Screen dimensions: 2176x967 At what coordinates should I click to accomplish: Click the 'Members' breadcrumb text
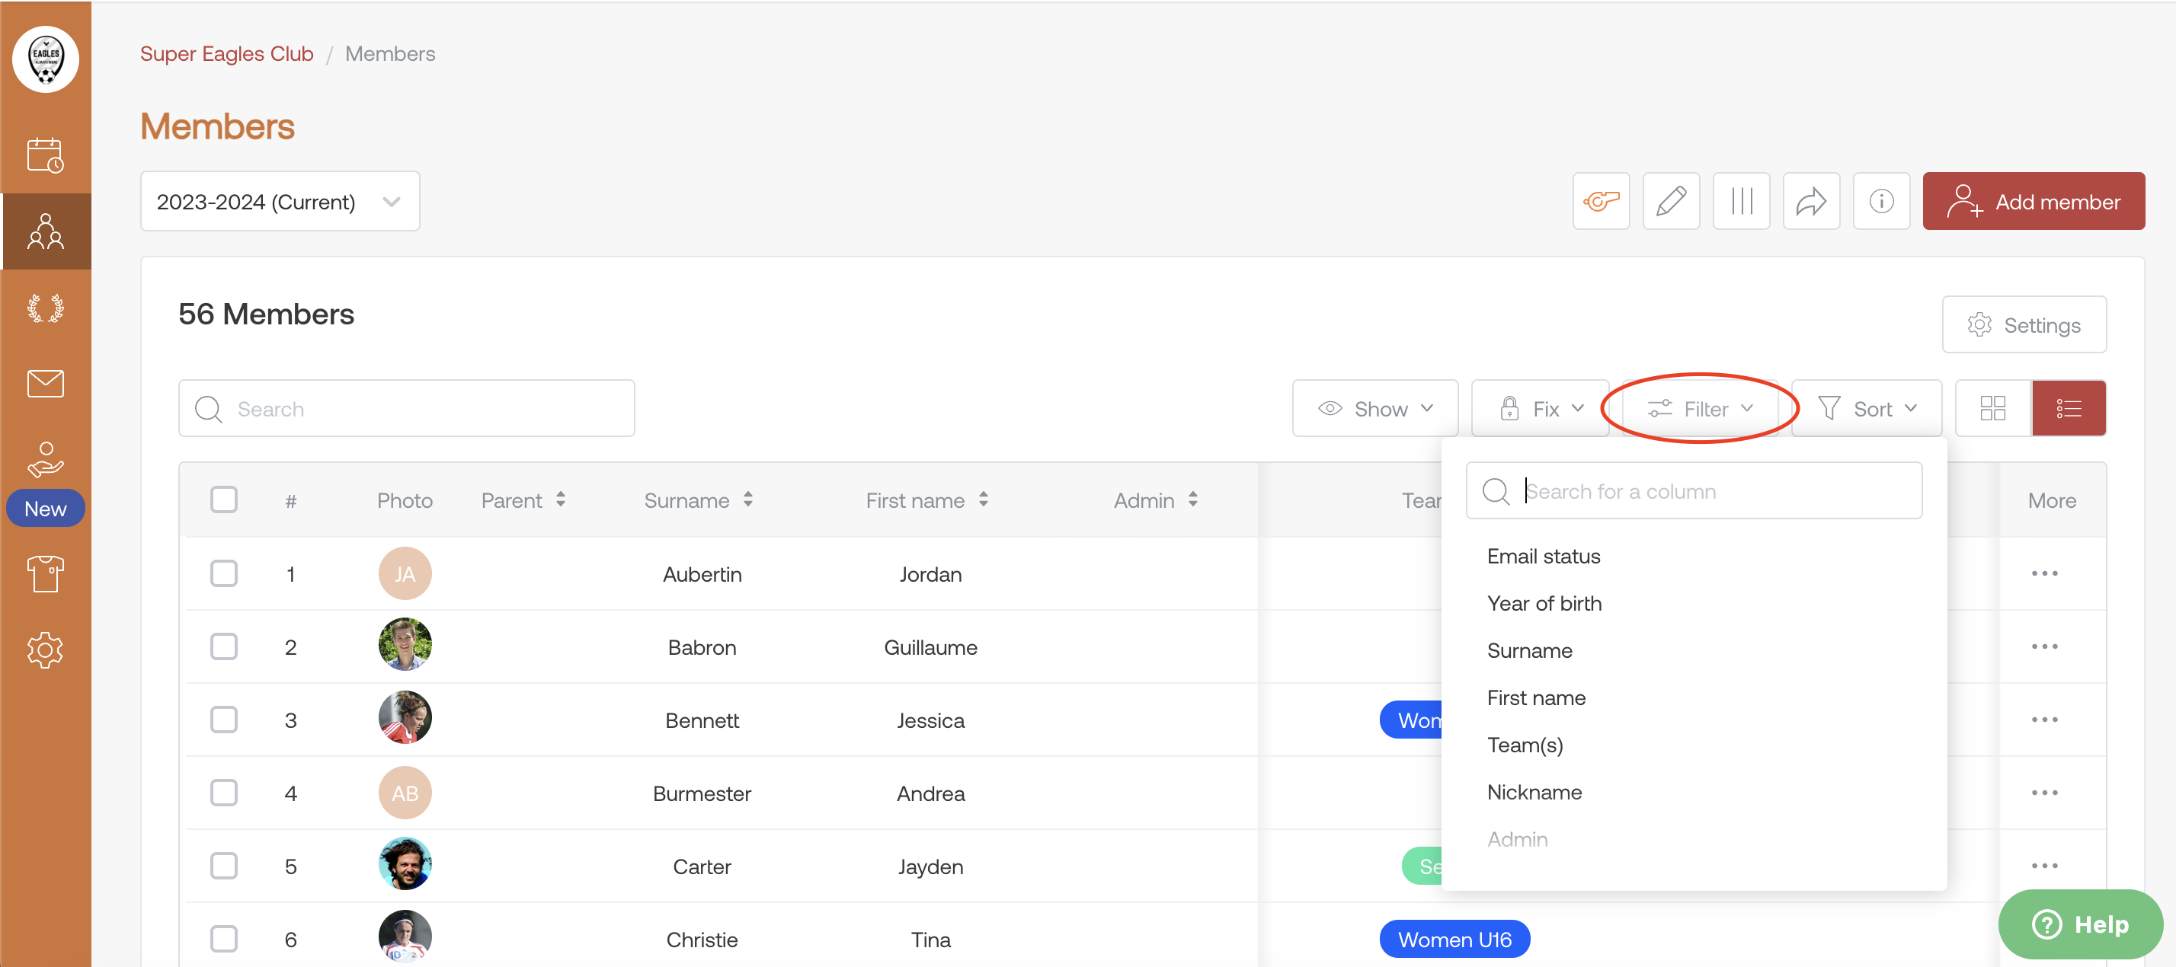(390, 53)
